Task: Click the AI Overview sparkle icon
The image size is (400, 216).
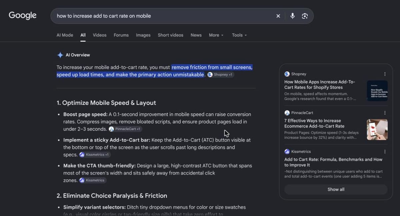Action: click(x=60, y=55)
